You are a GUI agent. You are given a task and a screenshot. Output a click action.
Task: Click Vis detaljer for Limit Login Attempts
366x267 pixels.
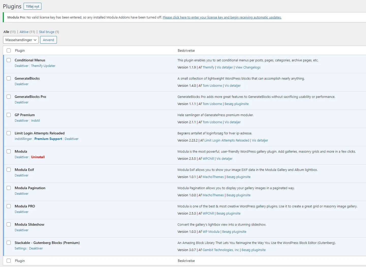pyautogui.click(x=260, y=140)
